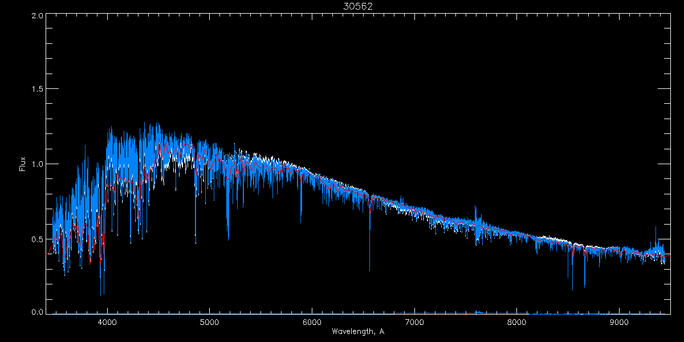Select the 6000 x-axis tick label

click(x=312, y=322)
